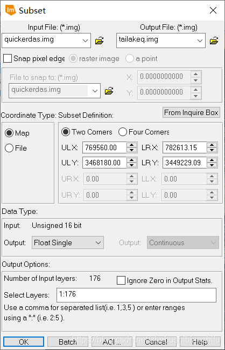Tick Ignore Zero in Output Stats
The image size is (225, 350).
[121, 280]
